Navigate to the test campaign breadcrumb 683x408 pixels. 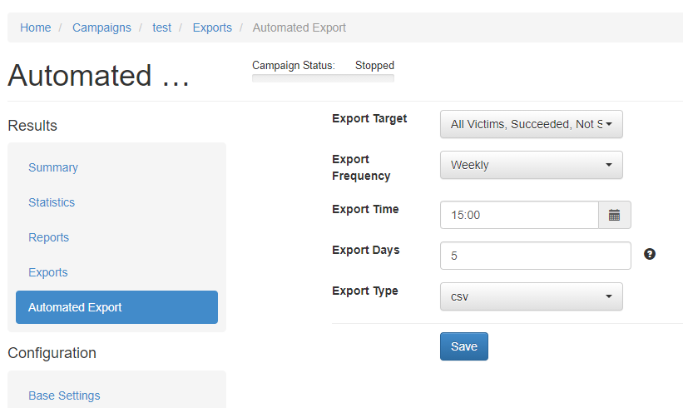(x=161, y=28)
